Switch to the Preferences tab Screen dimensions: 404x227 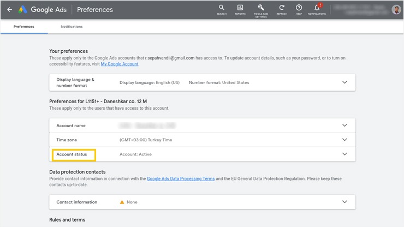23,27
